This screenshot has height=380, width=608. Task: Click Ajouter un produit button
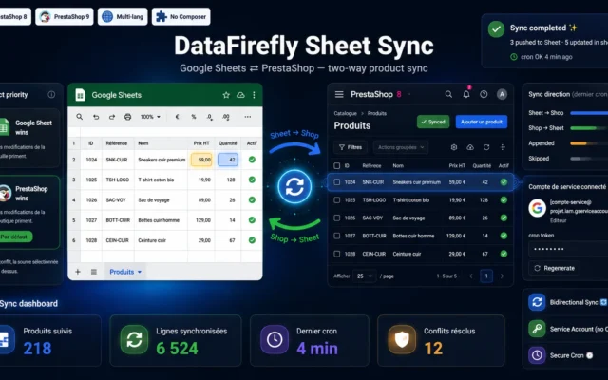coord(482,122)
